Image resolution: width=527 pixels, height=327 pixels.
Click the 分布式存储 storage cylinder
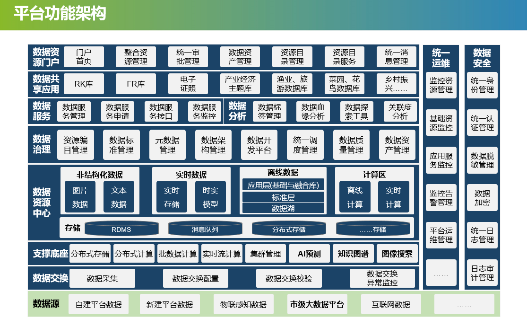[289, 229]
